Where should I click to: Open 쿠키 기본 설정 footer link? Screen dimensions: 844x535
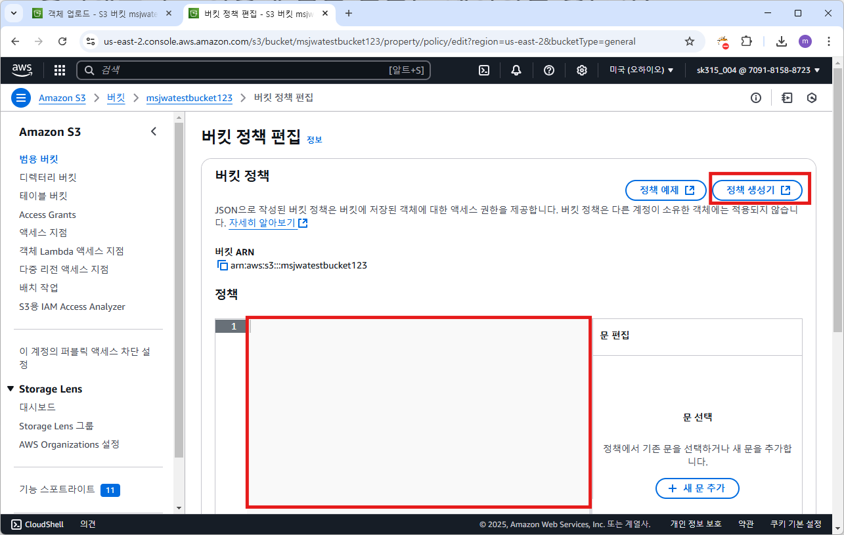point(796,524)
